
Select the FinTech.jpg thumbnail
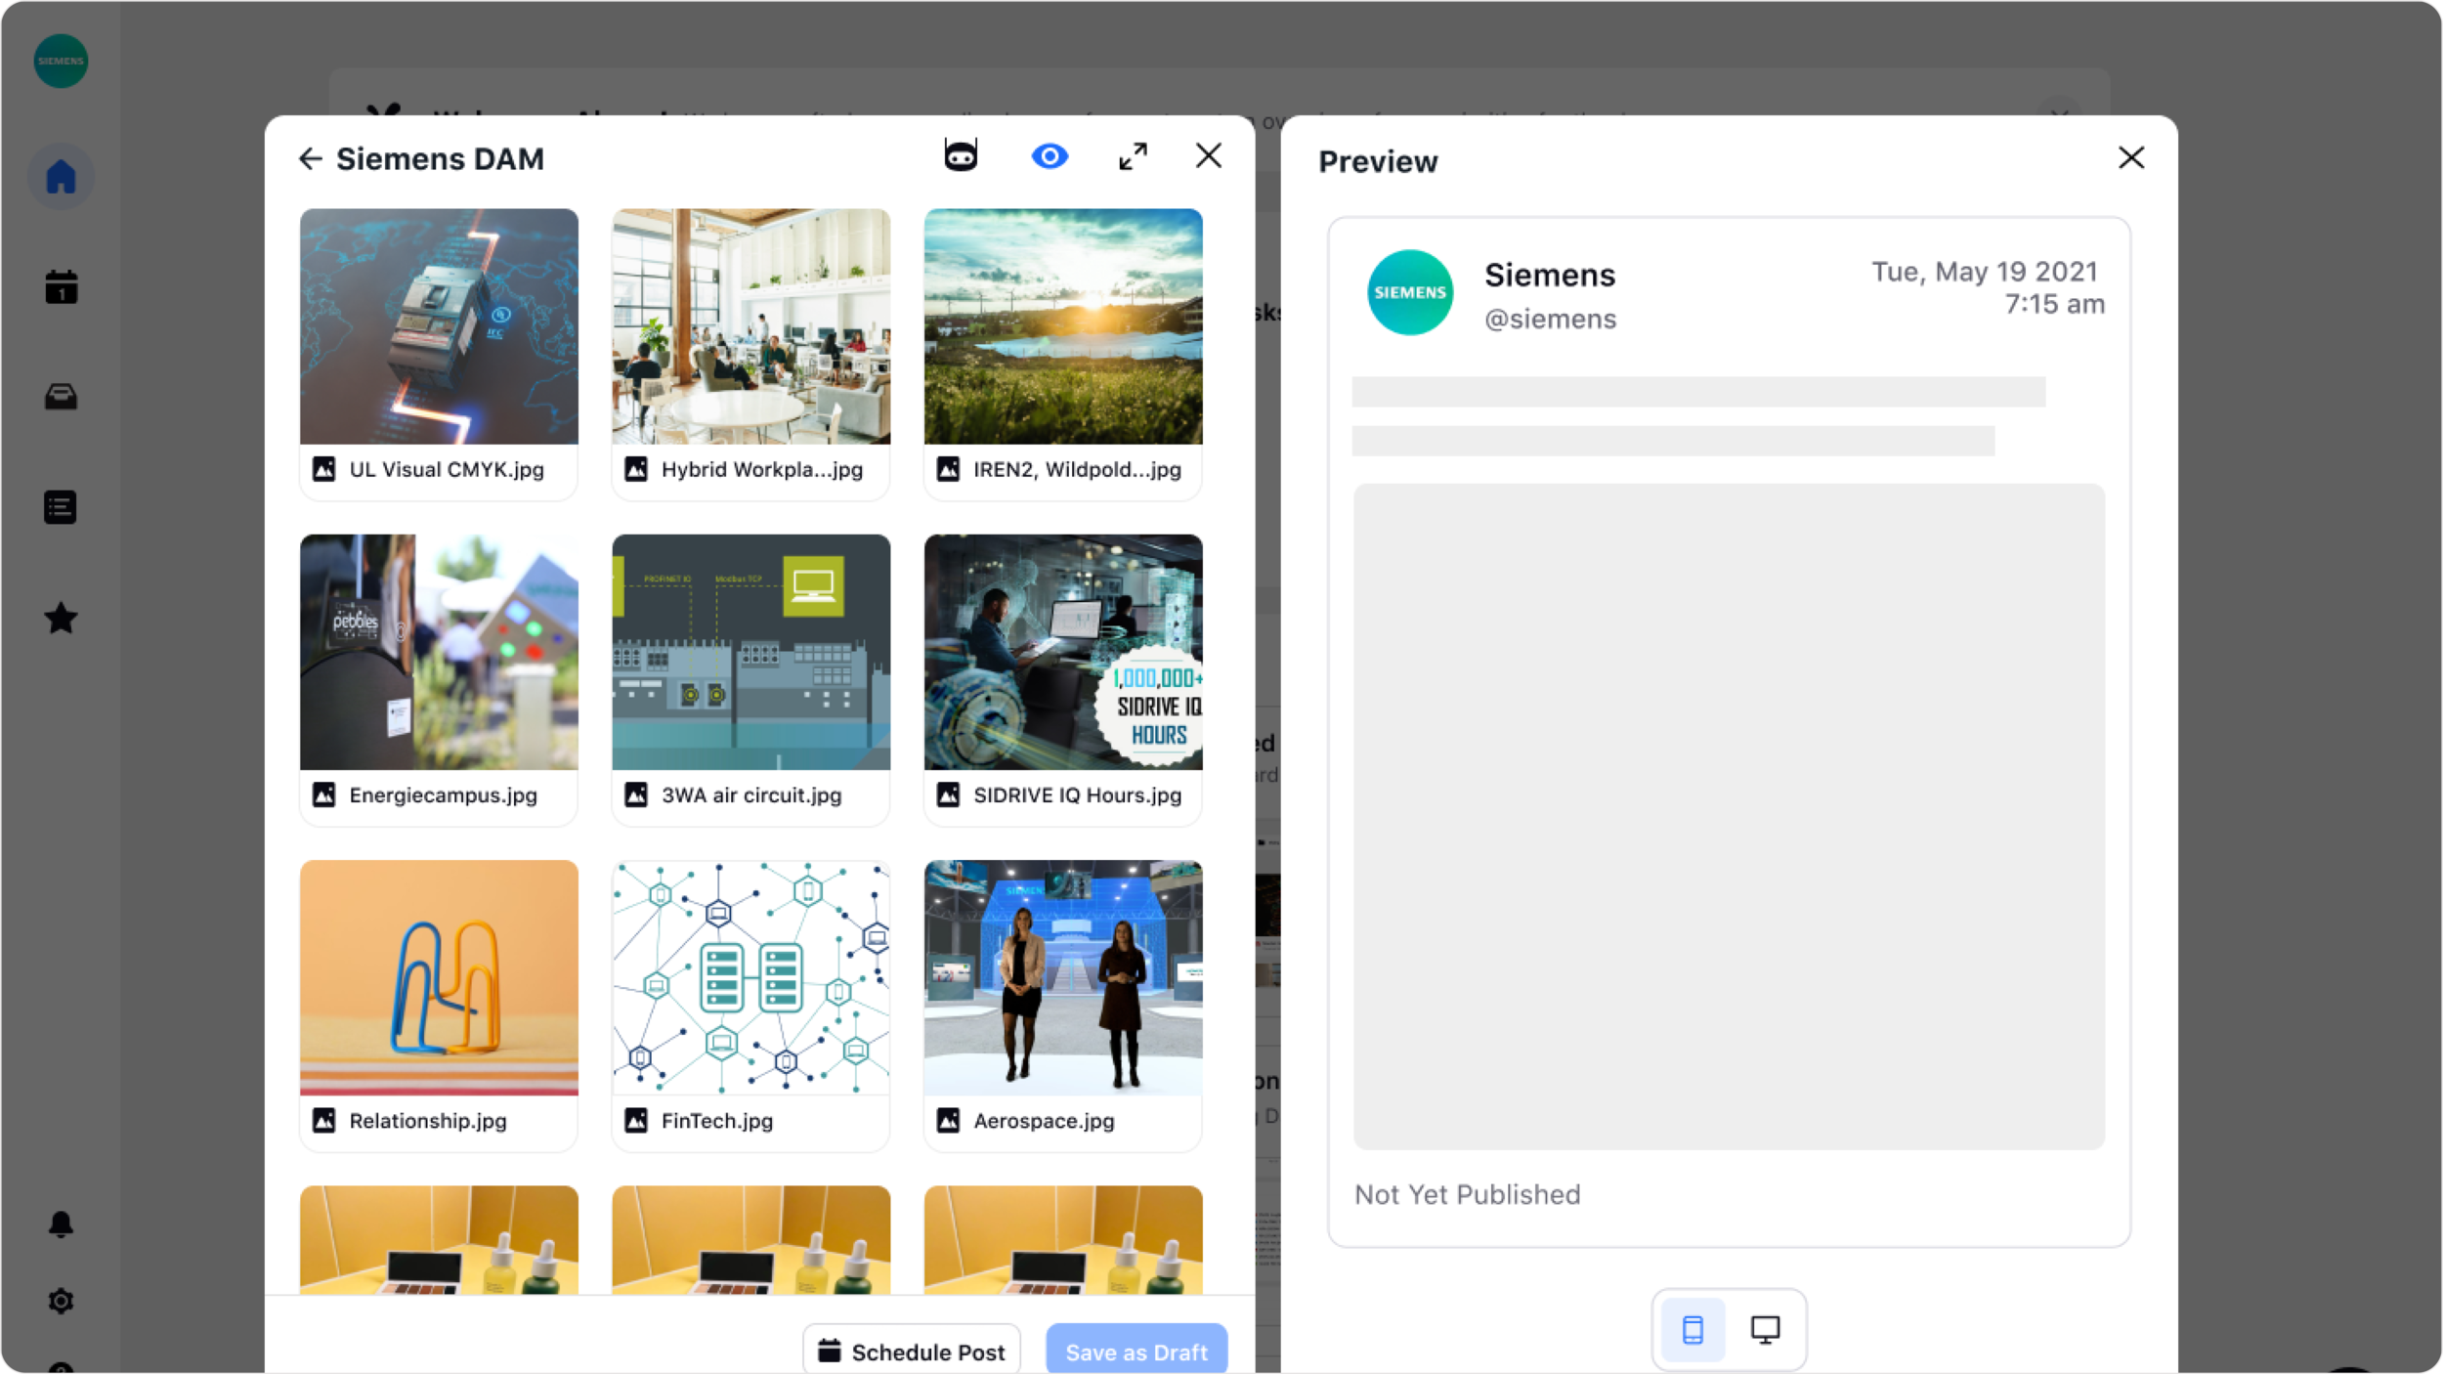click(x=751, y=977)
